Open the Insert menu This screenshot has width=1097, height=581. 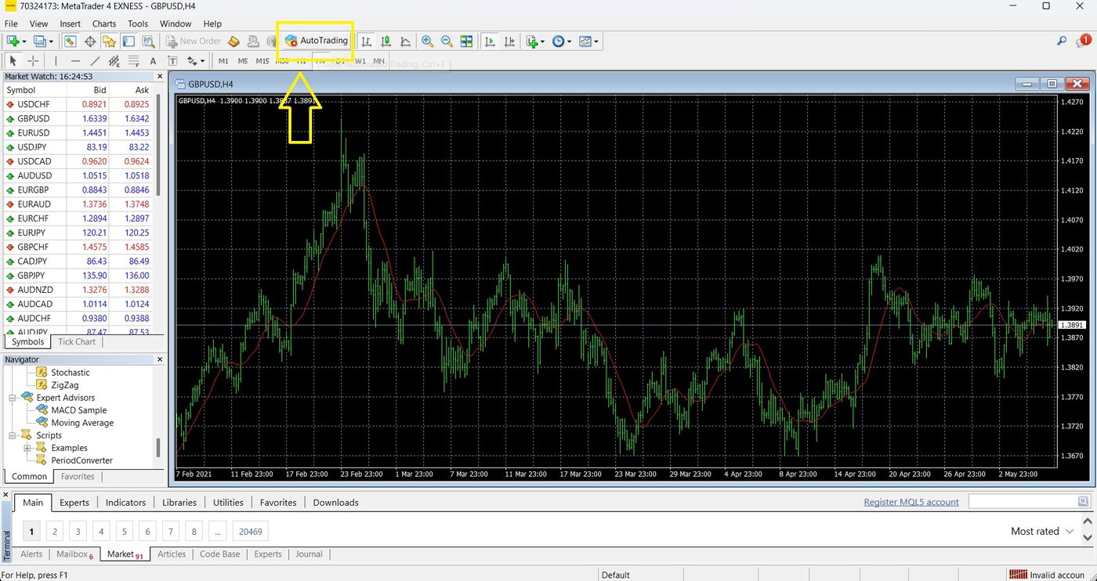pos(70,23)
